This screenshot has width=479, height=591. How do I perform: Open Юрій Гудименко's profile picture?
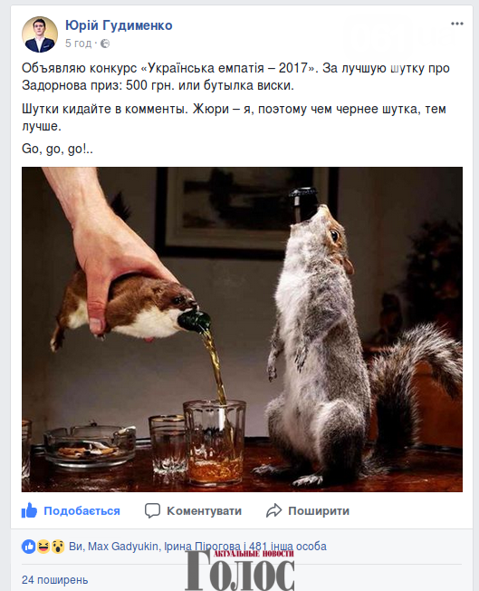(40, 34)
